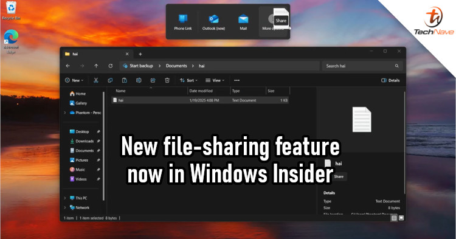Open the New dropdown menu
Screen dimensions: 456x239
[74, 80]
